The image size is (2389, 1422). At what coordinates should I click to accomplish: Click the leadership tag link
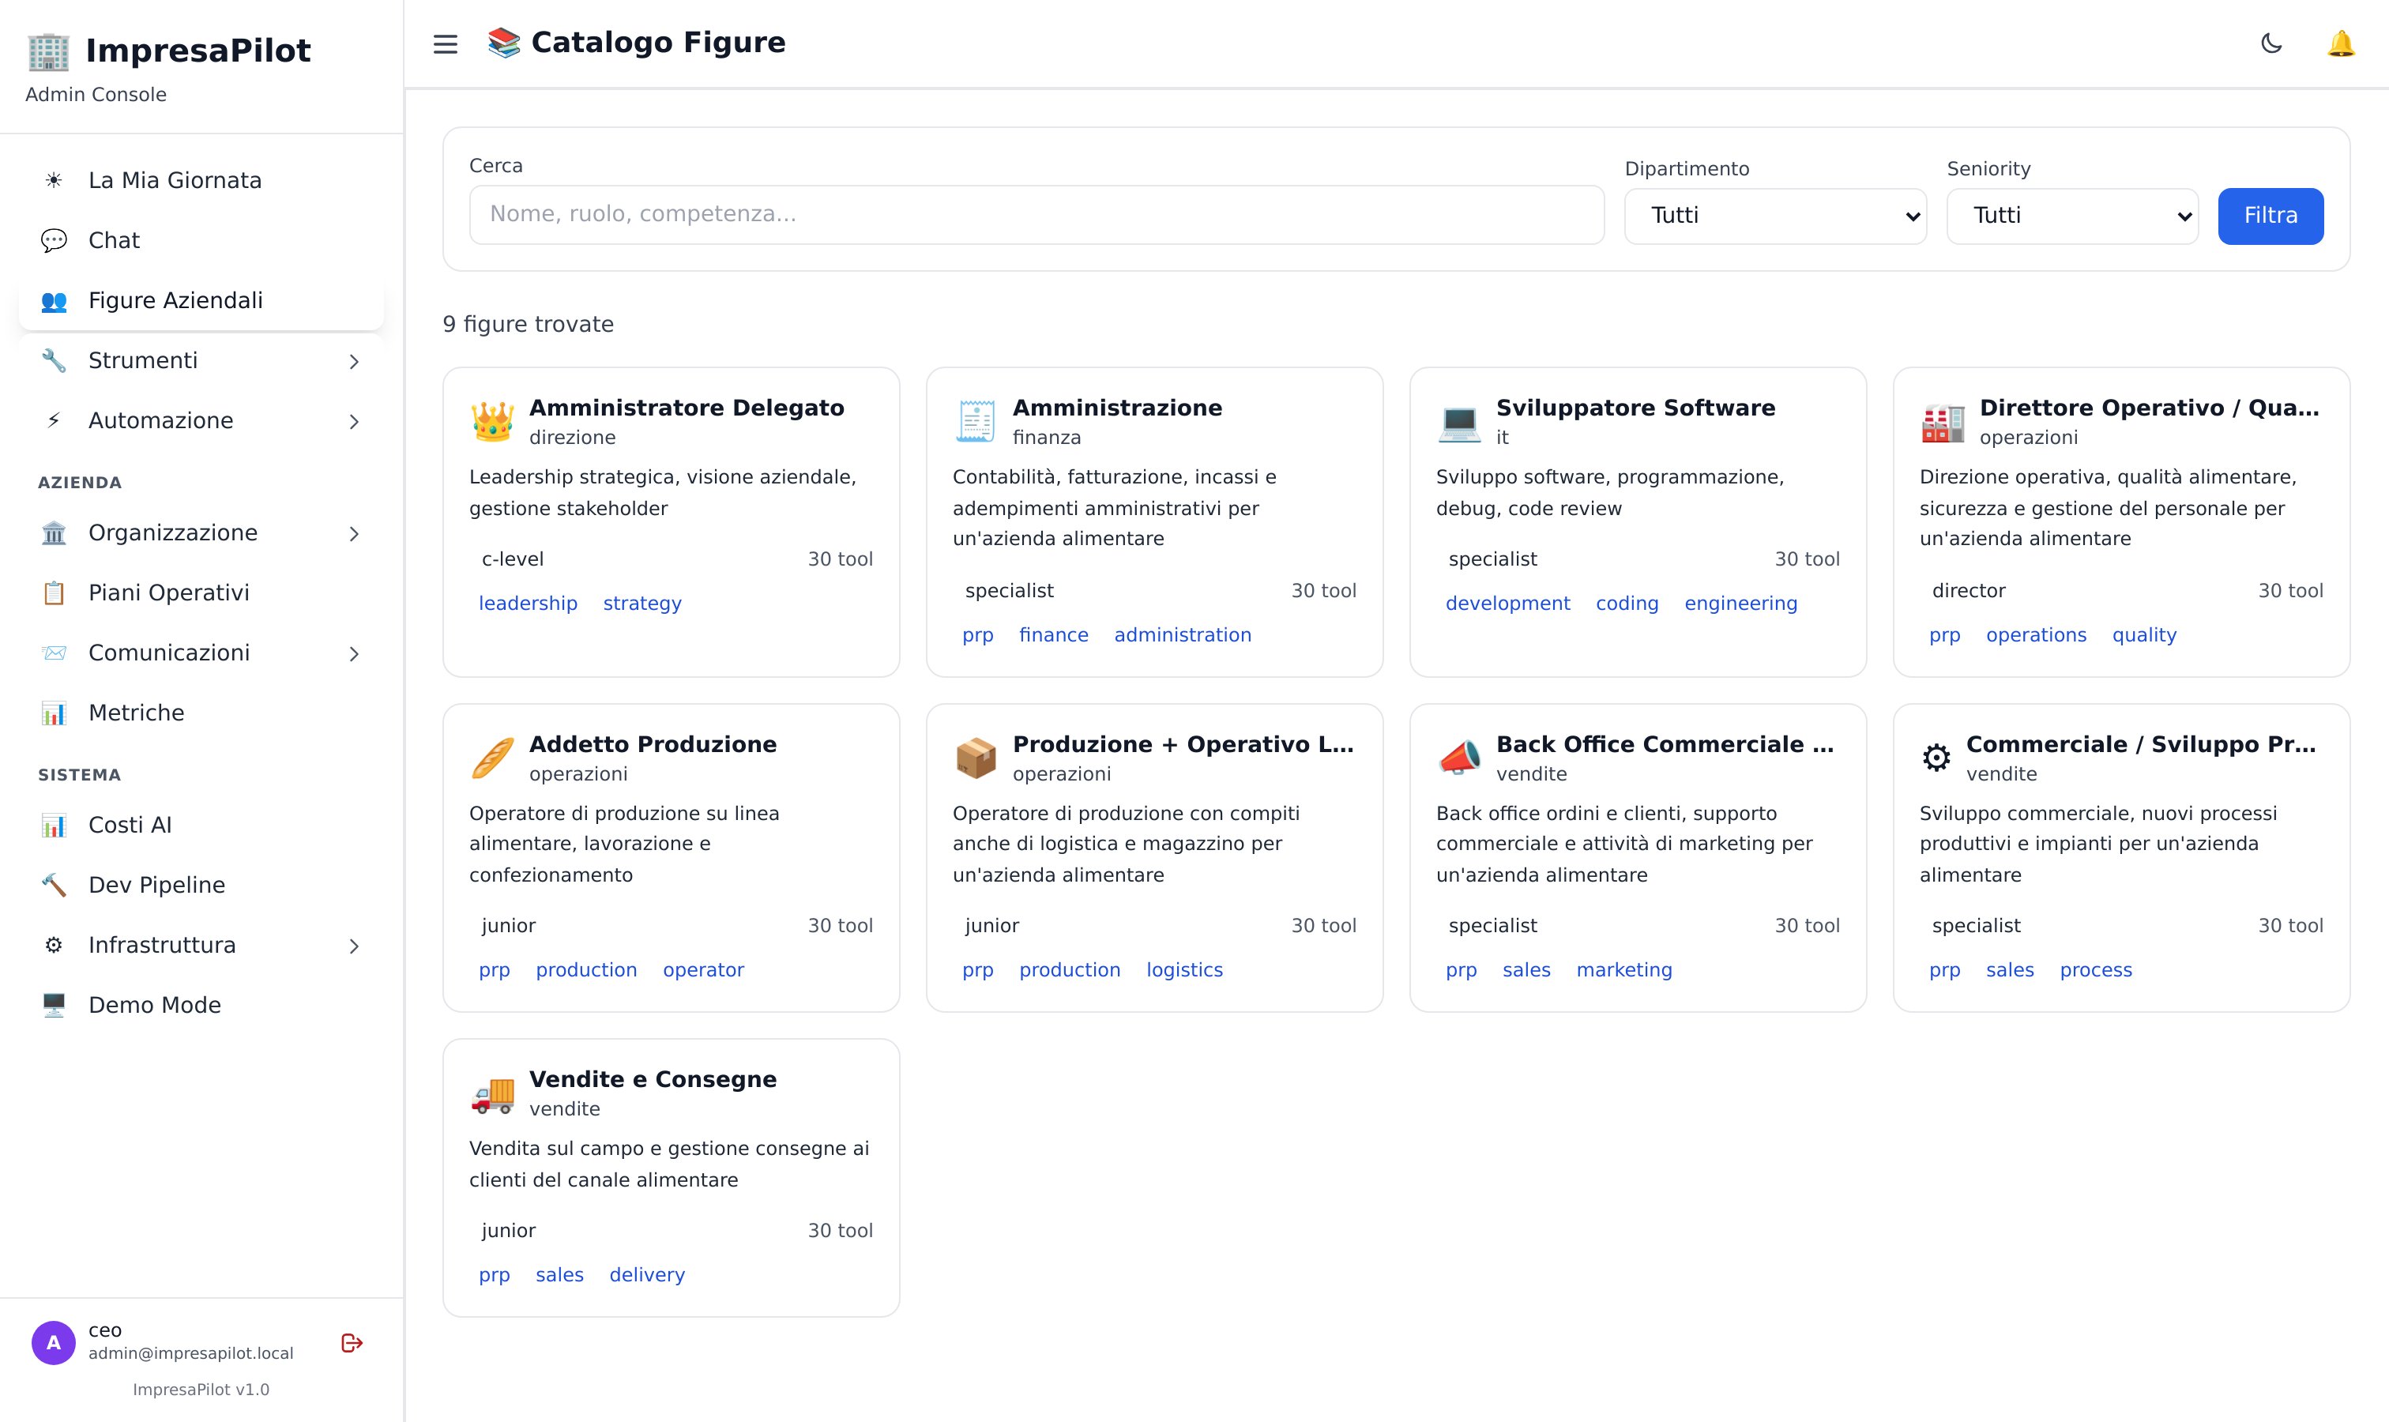coord(528,603)
